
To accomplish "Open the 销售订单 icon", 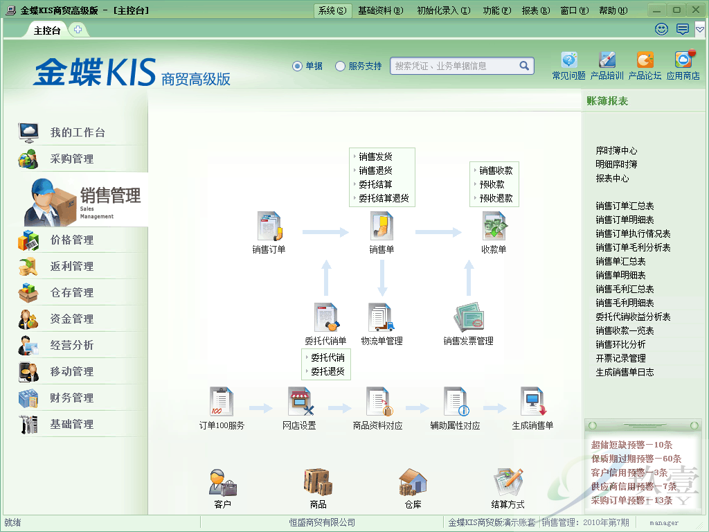I will pos(269,227).
